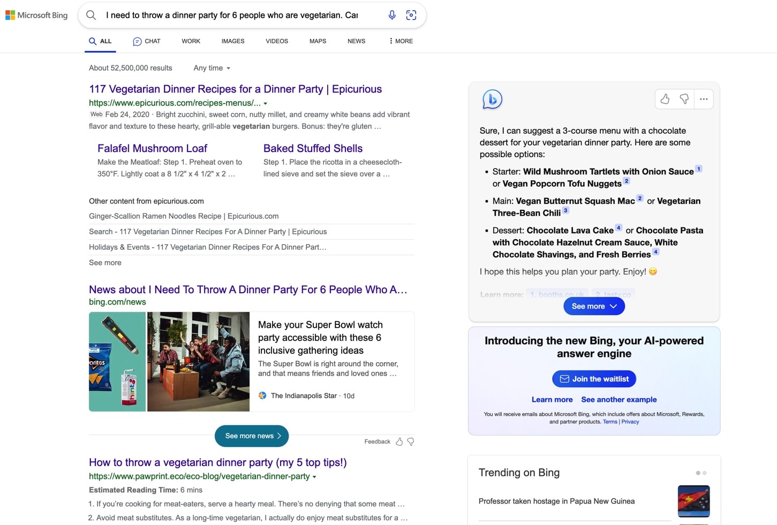The image size is (777, 525).
Task: Open visual search camera icon
Action: tap(411, 15)
